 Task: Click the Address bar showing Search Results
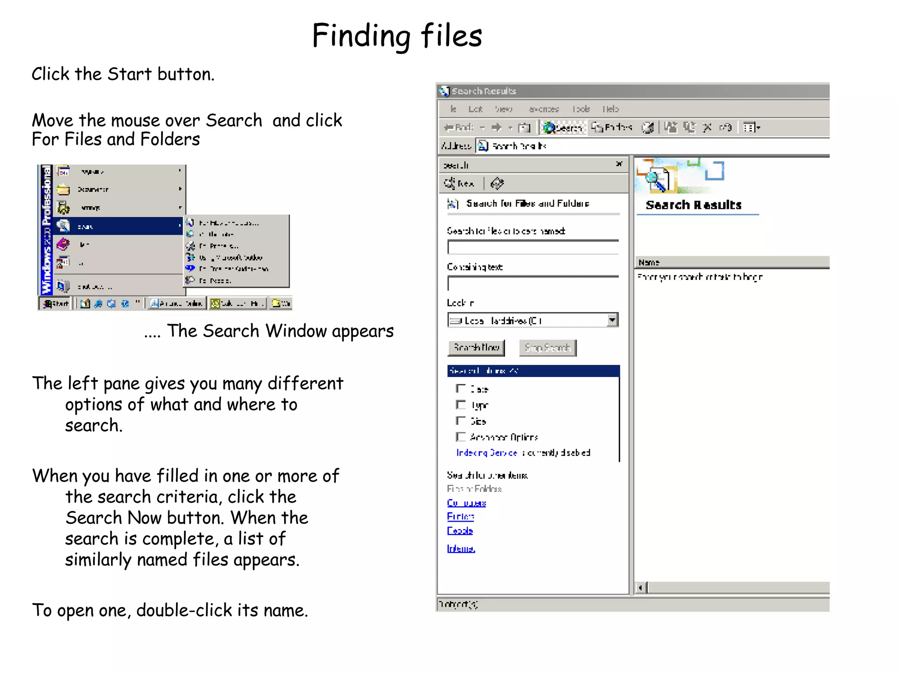tap(653, 146)
